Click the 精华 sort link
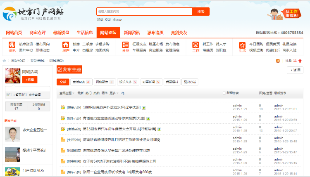Screen dimensions: 310x177 pyautogui.click(x=105, y=93)
